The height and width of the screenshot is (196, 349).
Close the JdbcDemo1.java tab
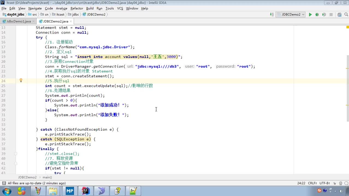click(x=34, y=21)
